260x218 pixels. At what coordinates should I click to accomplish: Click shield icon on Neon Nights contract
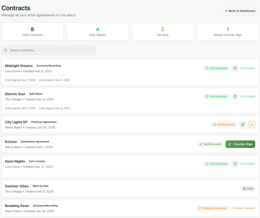pyautogui.click(x=235, y=163)
